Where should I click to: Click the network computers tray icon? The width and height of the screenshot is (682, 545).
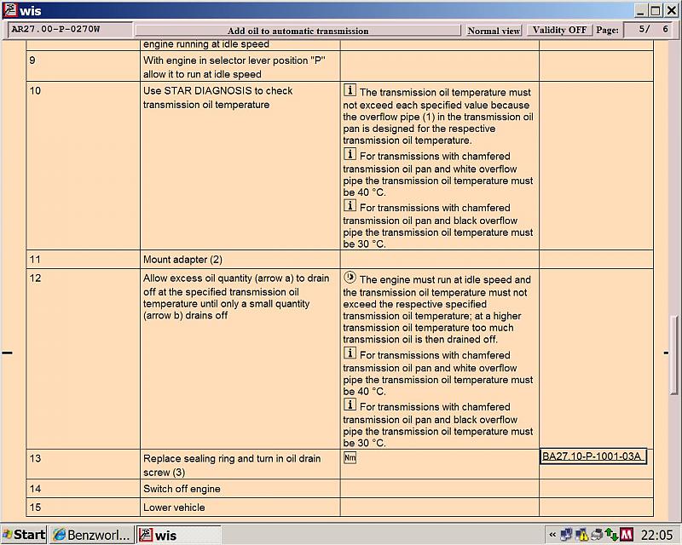tap(566, 534)
